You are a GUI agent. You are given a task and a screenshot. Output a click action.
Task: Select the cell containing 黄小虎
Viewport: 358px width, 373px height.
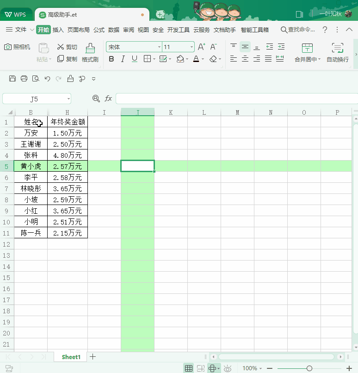click(x=31, y=166)
